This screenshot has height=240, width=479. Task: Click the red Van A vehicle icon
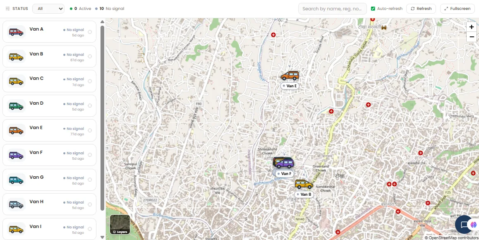point(16,32)
